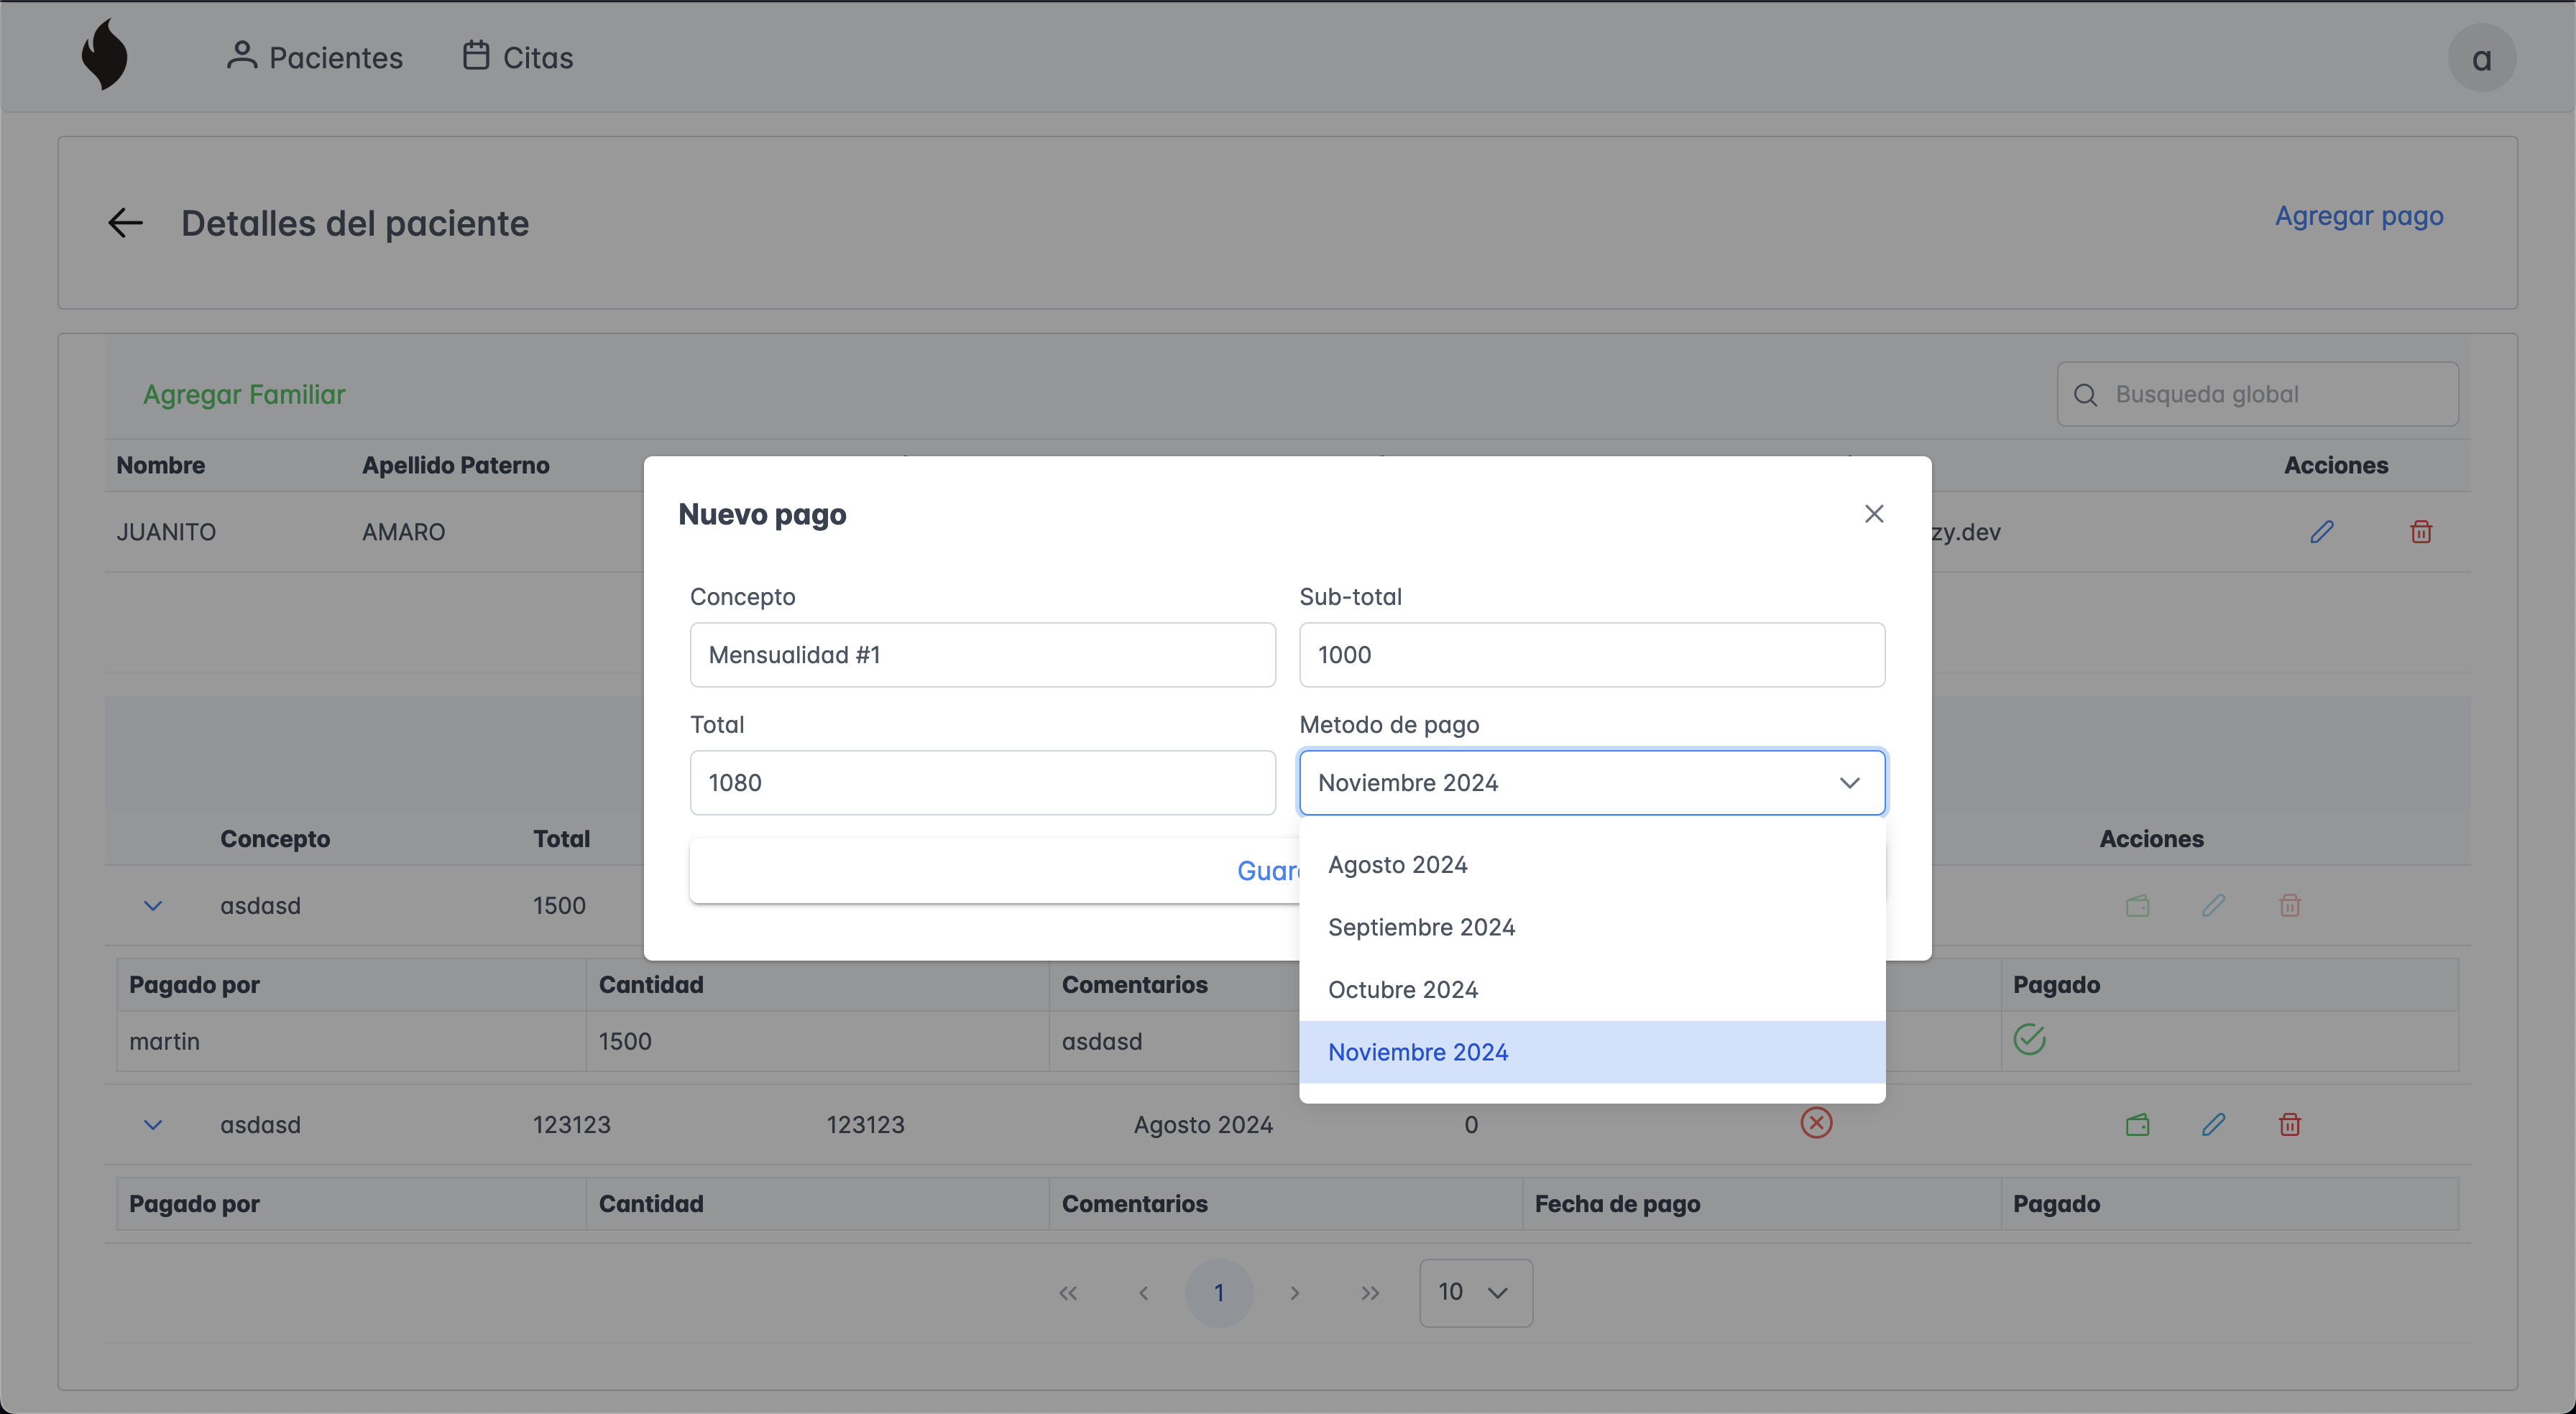The width and height of the screenshot is (2576, 1414).
Task: Select Agosto 2024 from dropdown list
Action: coord(1397,865)
